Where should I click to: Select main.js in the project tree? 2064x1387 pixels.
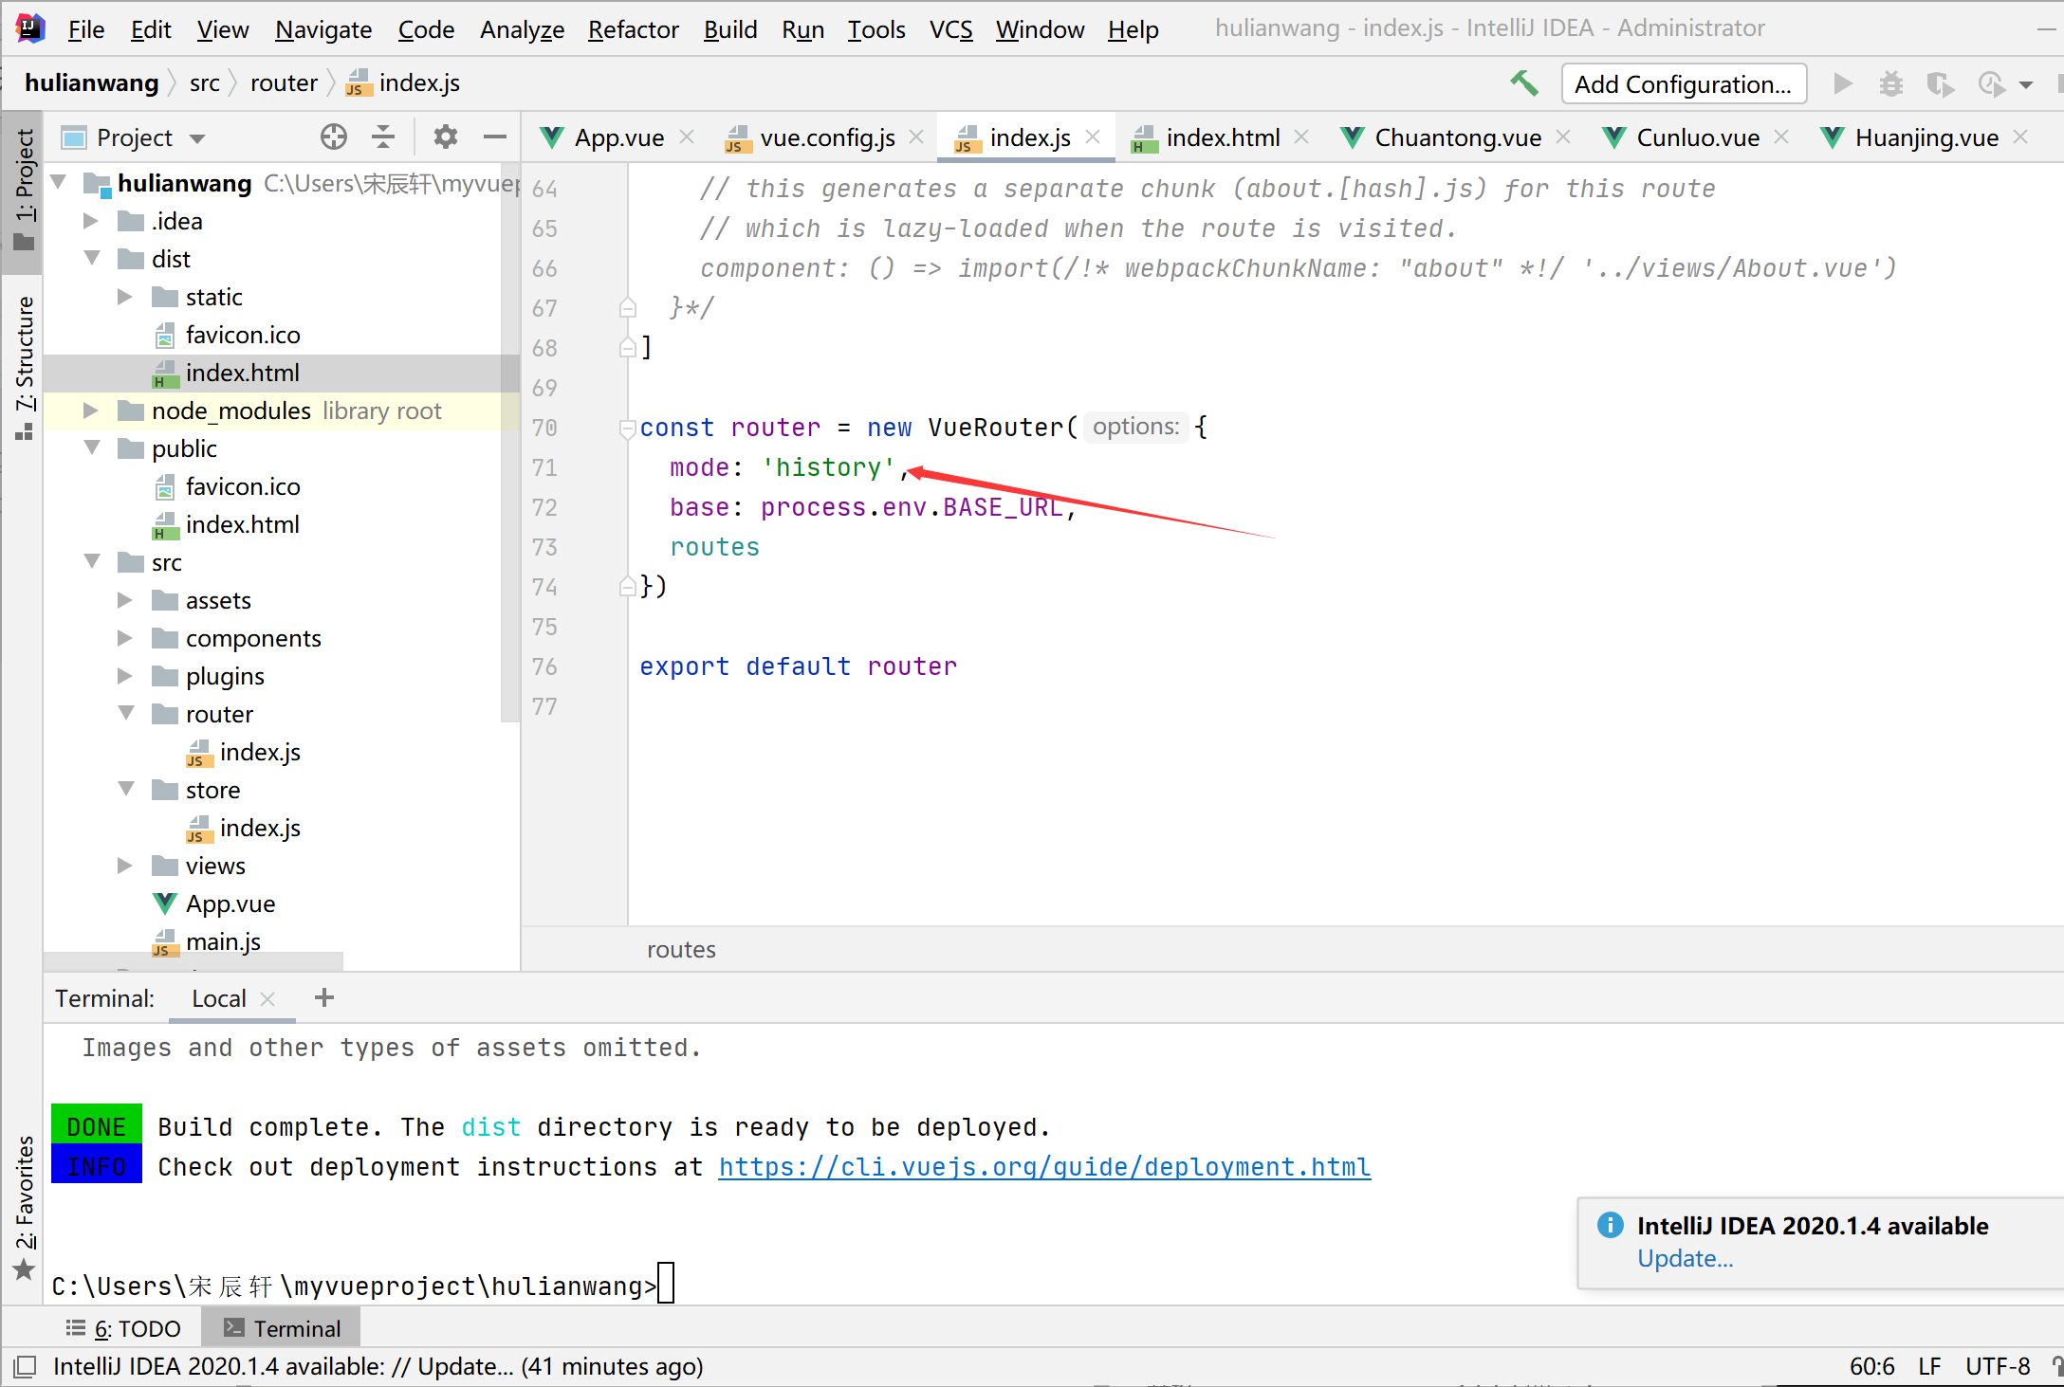pos(222,941)
